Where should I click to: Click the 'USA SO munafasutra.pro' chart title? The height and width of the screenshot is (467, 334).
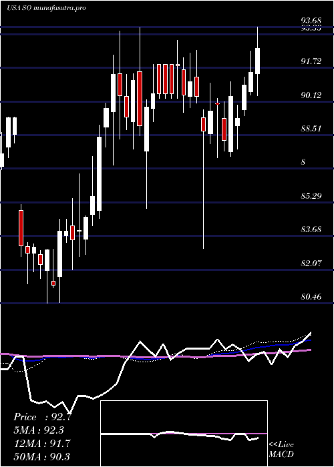pyautogui.click(x=46, y=8)
